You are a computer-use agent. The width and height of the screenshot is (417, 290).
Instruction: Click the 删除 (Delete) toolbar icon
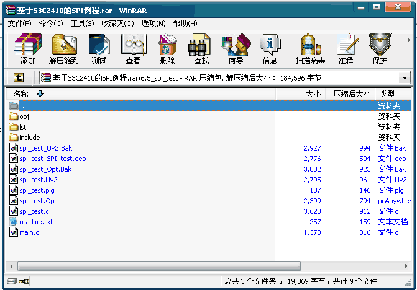coord(168,49)
